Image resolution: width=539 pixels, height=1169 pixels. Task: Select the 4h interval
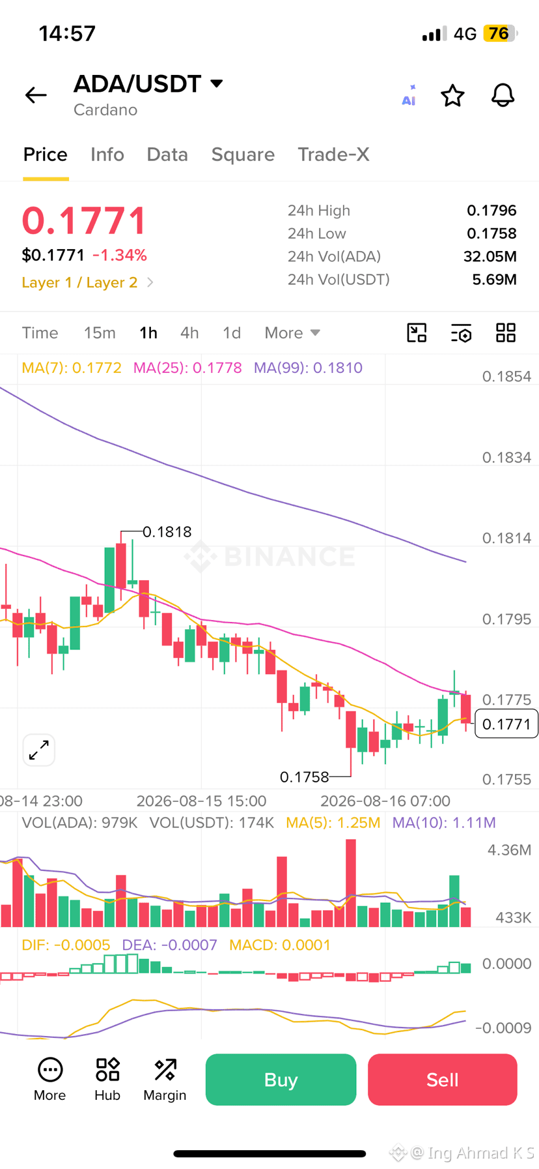[189, 333]
